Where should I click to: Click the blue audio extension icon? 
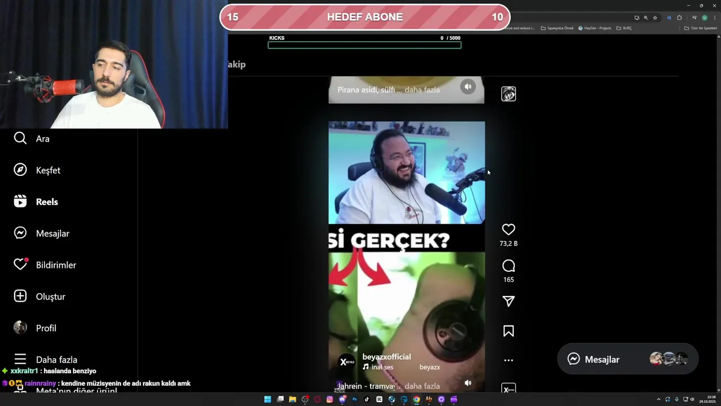click(669, 18)
